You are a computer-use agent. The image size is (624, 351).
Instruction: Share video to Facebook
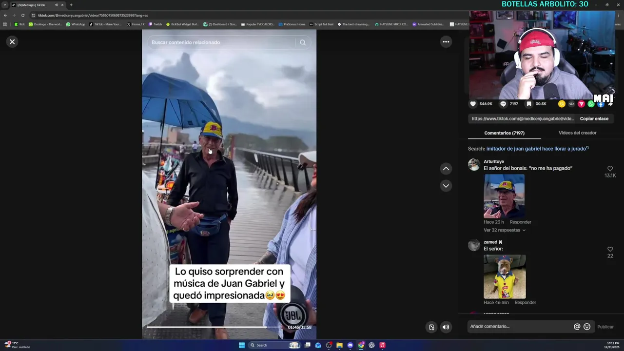click(x=601, y=104)
